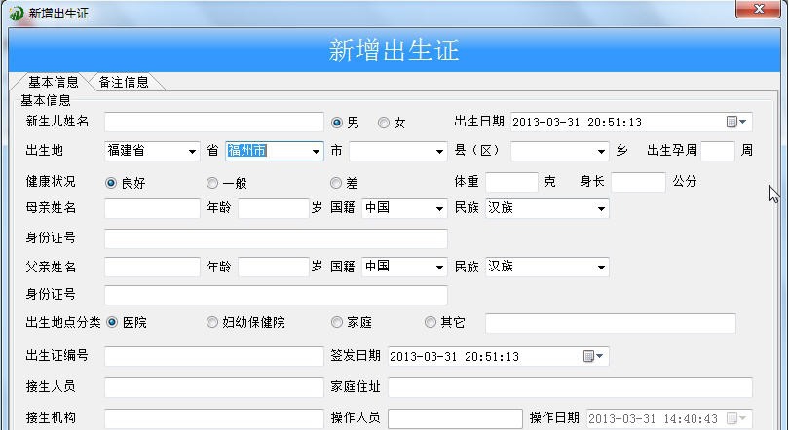Click the text box beside 其它 option
Viewport: 789px width, 430px height.
(x=611, y=323)
